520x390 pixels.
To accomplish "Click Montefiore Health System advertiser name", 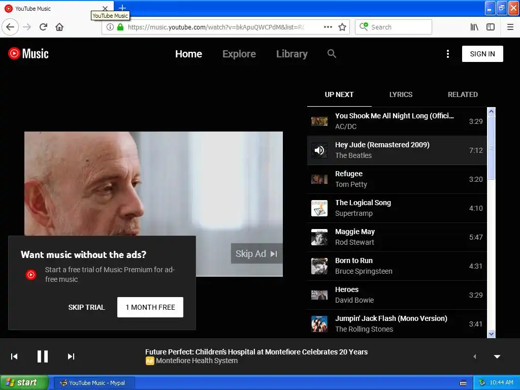I will [x=197, y=361].
